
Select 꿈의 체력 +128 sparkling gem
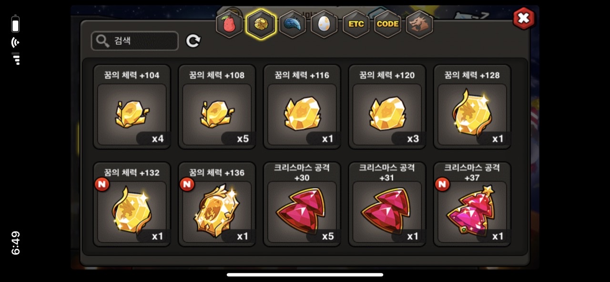pos(472,107)
